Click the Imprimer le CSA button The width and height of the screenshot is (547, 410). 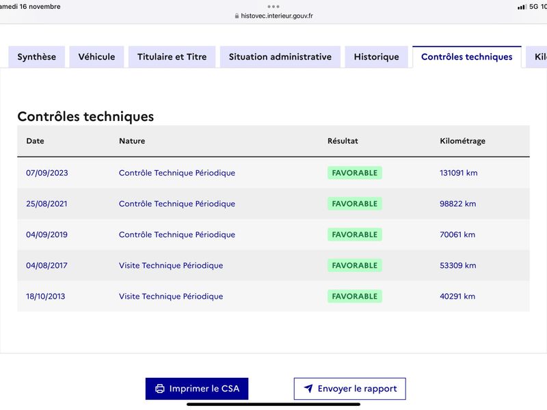197,388
